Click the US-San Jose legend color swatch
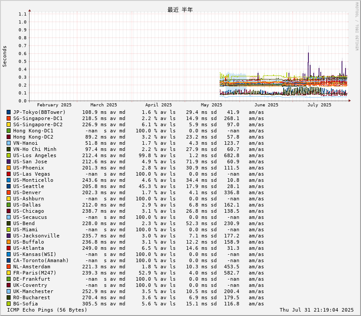 point(8,162)
